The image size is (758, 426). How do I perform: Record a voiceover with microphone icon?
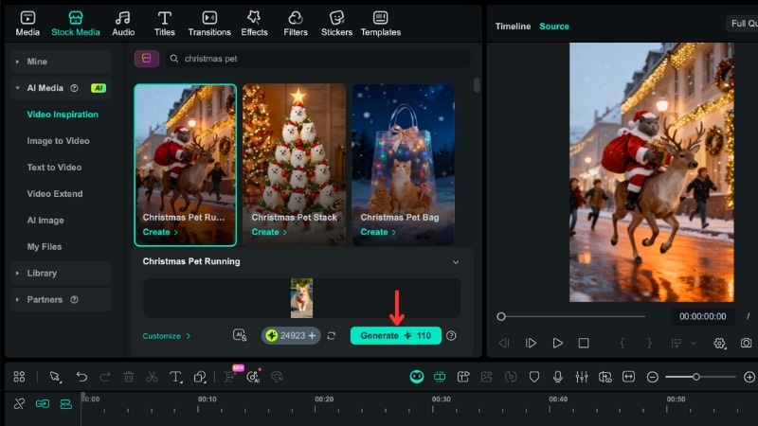(x=557, y=377)
